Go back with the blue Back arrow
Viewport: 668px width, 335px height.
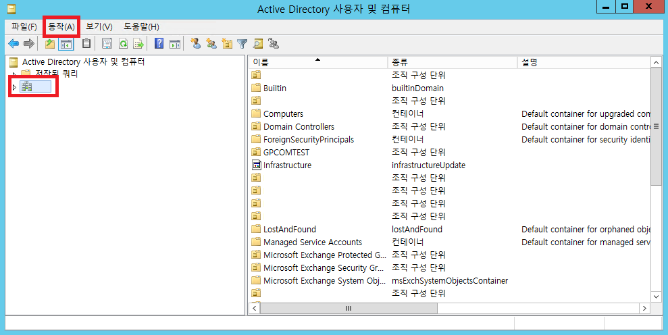[x=14, y=43]
